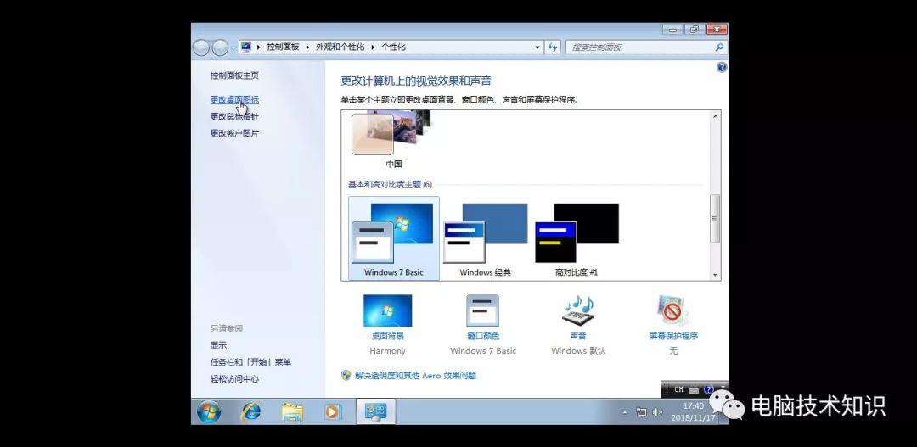Click the theme list scrollbar thumb

point(715,219)
